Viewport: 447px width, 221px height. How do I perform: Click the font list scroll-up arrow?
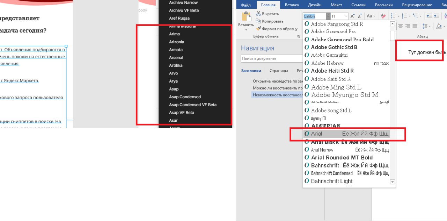393,24
